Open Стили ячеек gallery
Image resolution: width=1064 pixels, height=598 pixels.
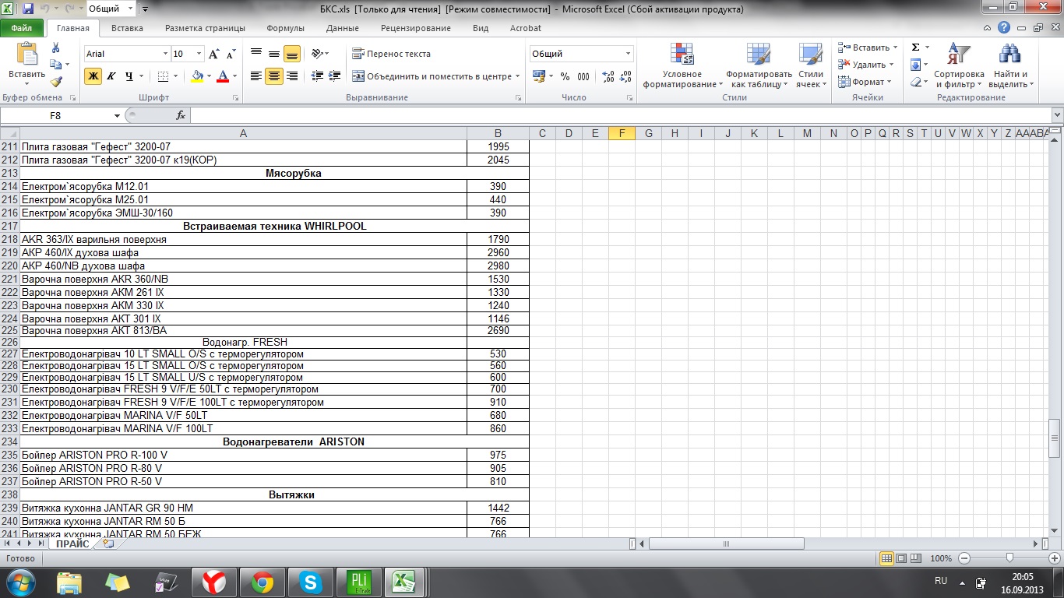811,65
